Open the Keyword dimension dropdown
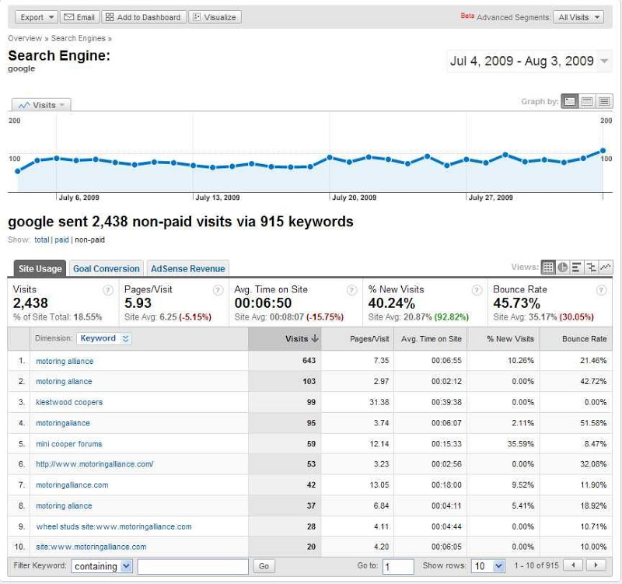Viewport: 622px width, 584px height. [x=104, y=338]
